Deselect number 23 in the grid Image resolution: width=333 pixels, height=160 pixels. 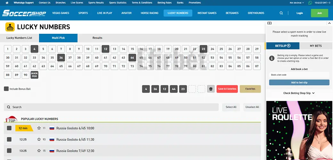point(203,49)
